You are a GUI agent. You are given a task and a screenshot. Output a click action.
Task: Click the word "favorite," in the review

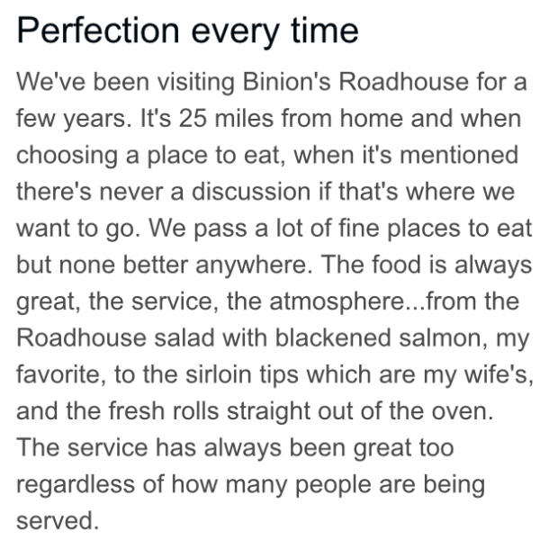pyautogui.click(x=61, y=374)
